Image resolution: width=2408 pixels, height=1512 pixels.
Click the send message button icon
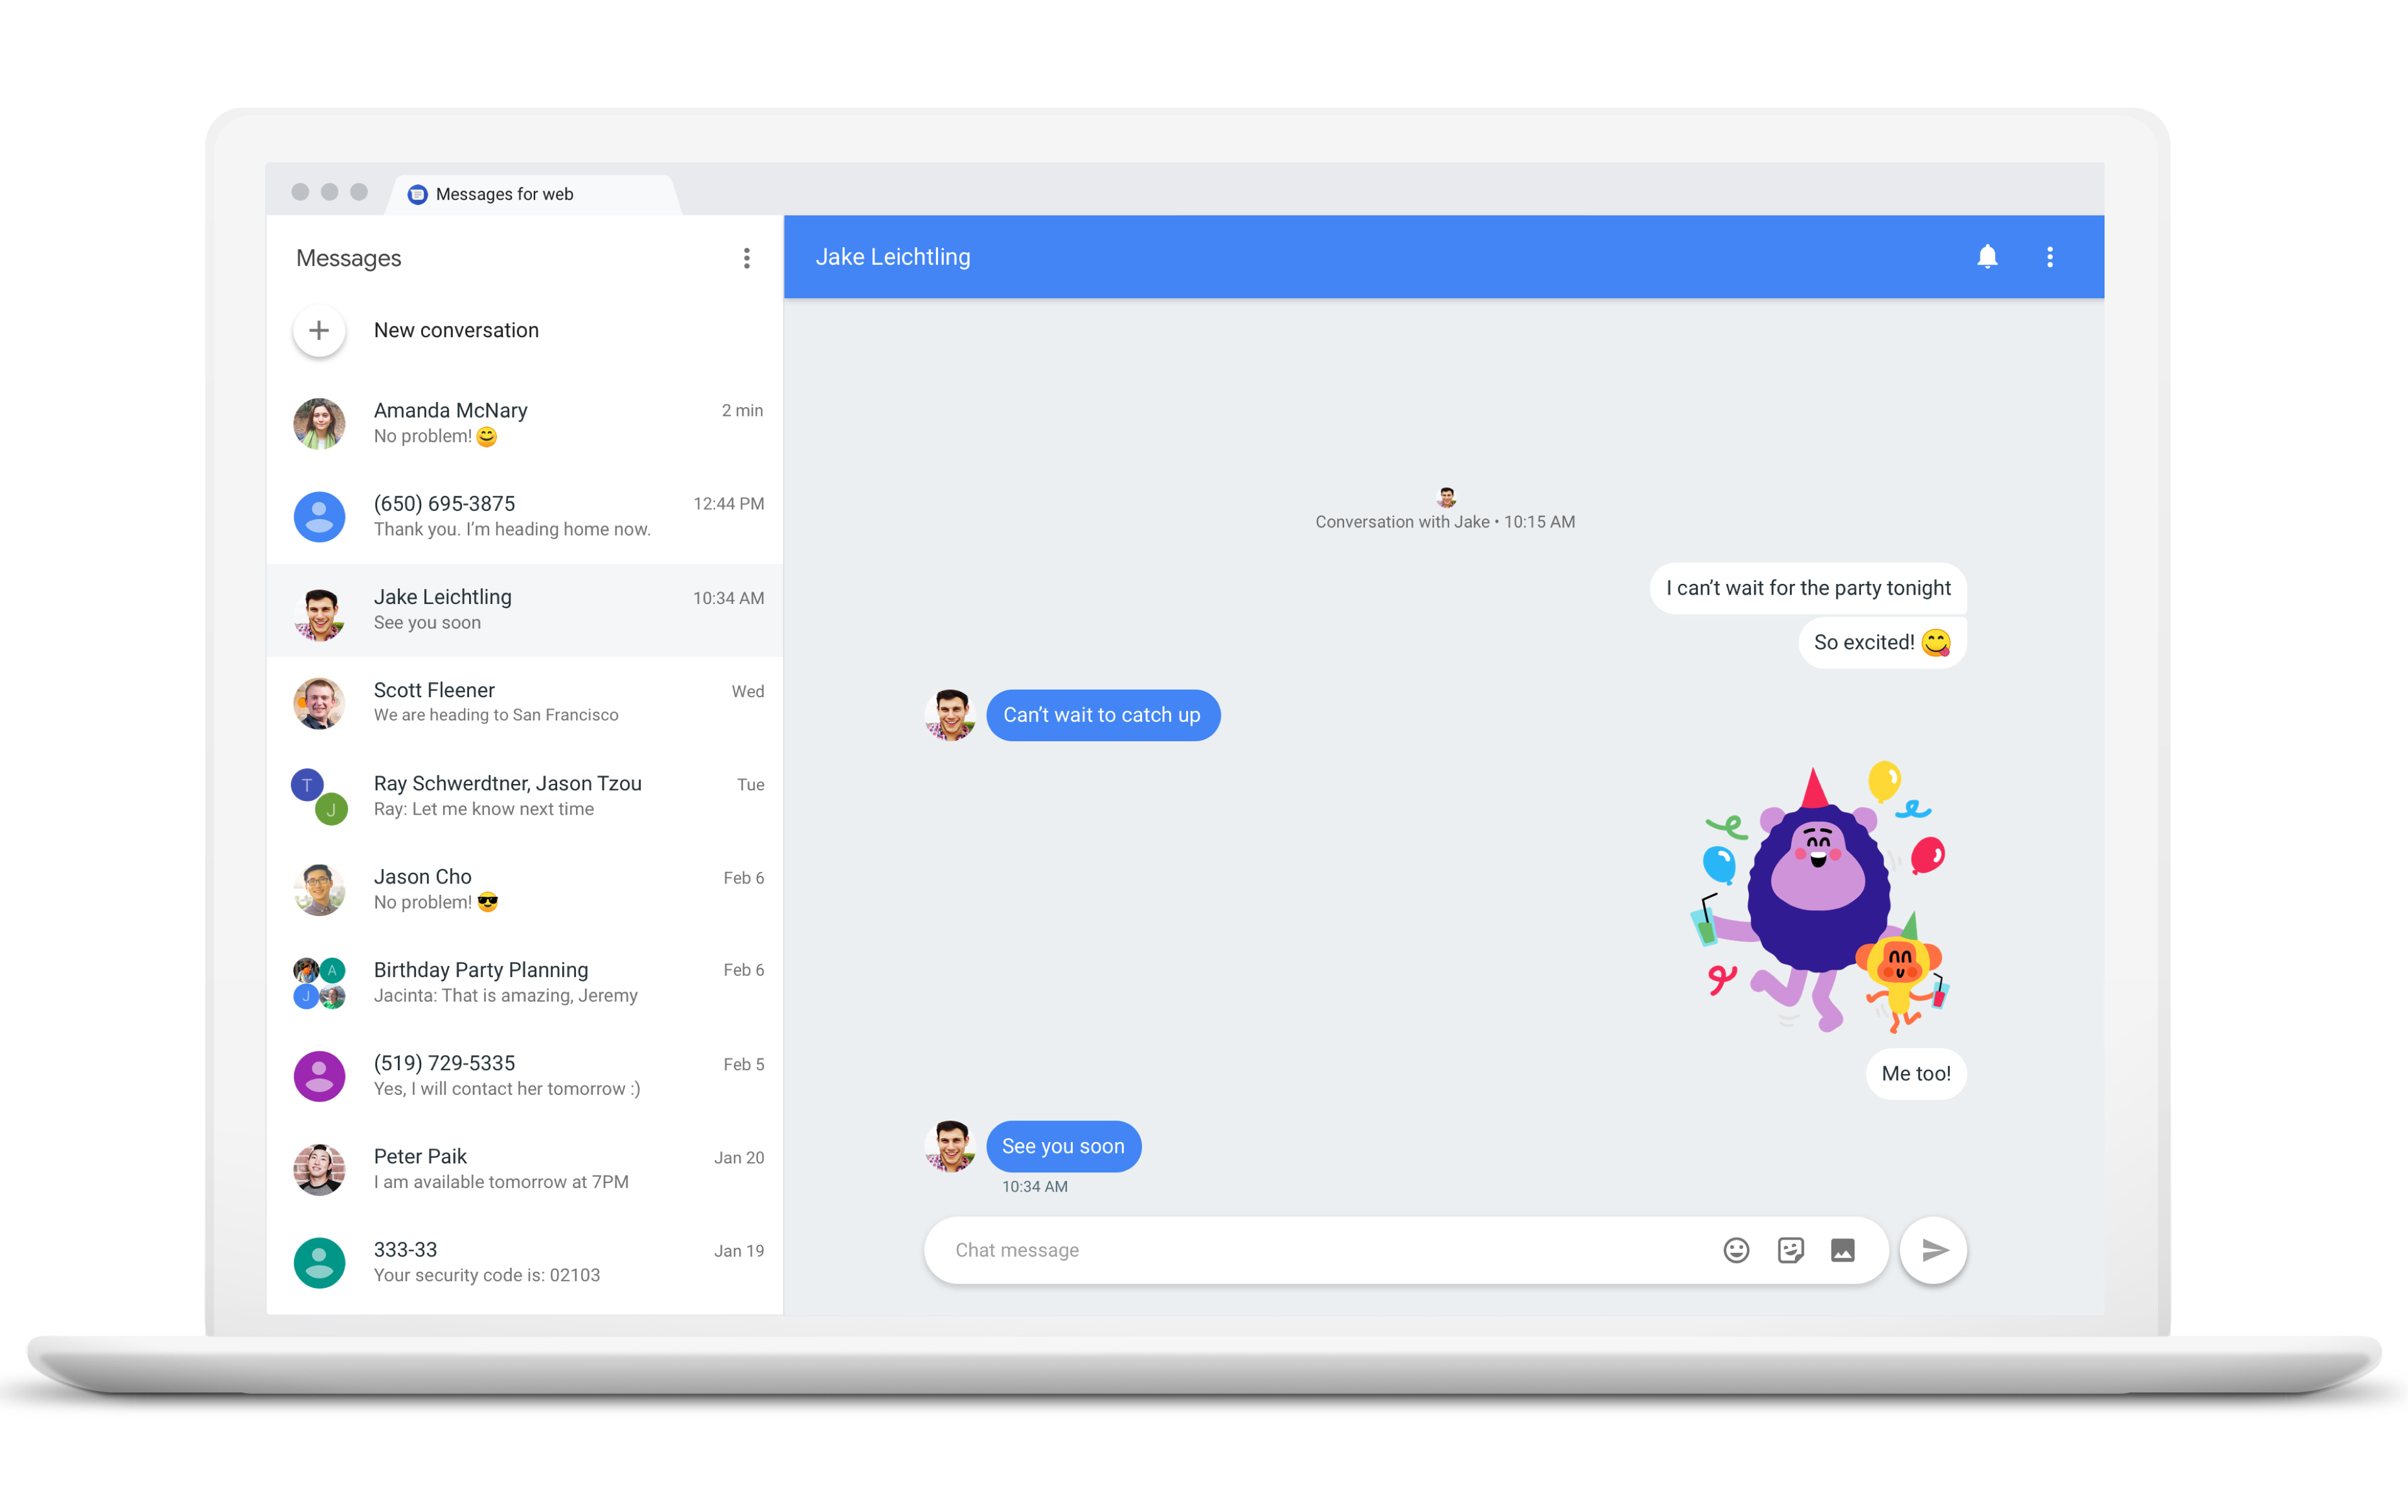click(1934, 1249)
